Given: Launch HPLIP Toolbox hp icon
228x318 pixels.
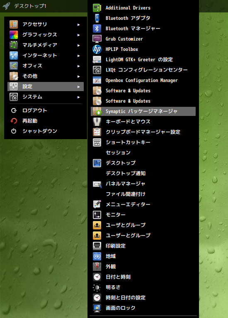Looking at the screenshot, I should 97,49.
